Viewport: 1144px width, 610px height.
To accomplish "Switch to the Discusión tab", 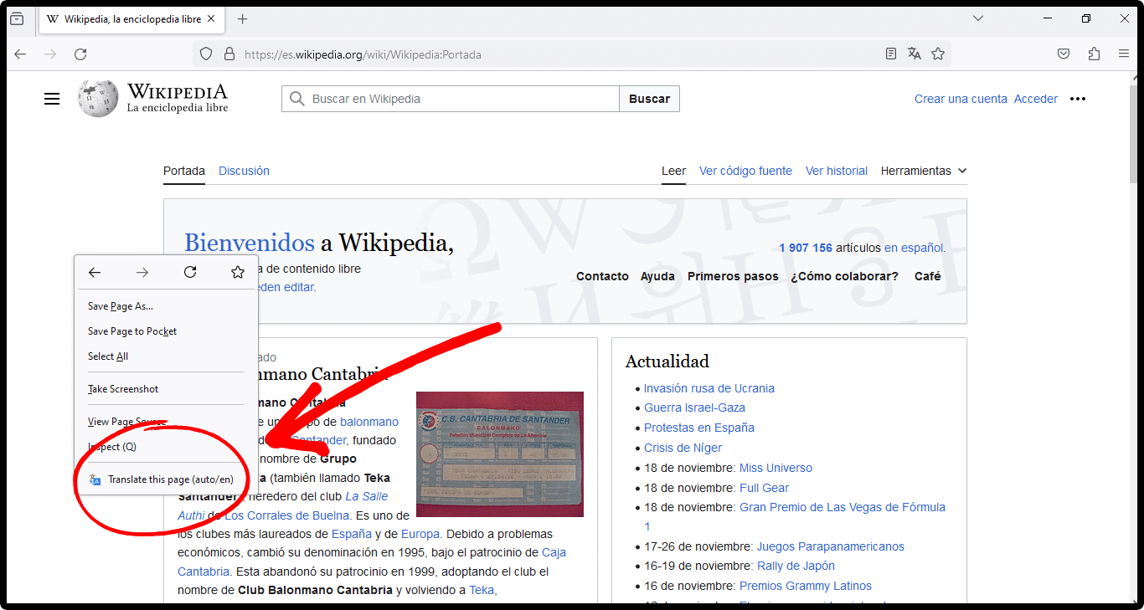I will click(x=244, y=171).
